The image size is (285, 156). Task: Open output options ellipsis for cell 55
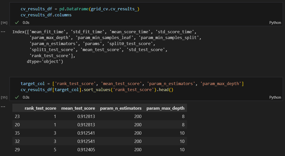(x=3, y=106)
